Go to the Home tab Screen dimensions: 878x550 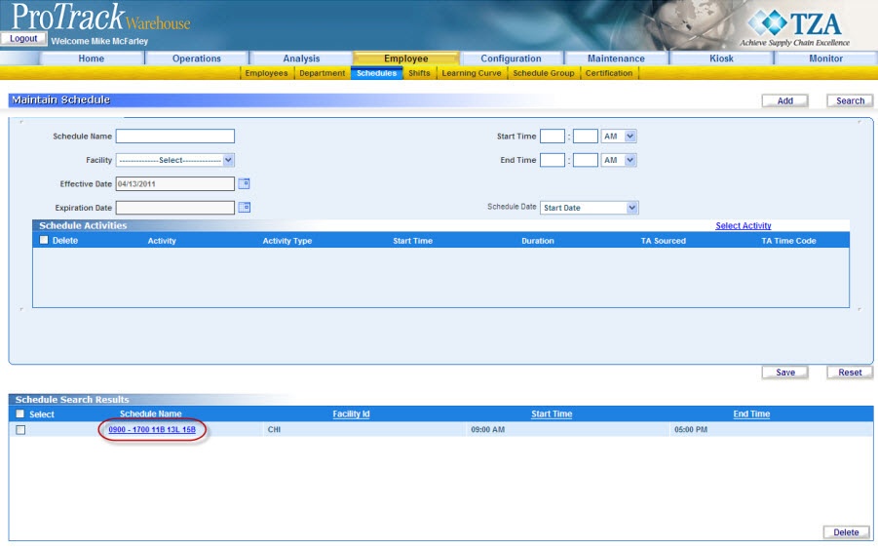[92, 59]
